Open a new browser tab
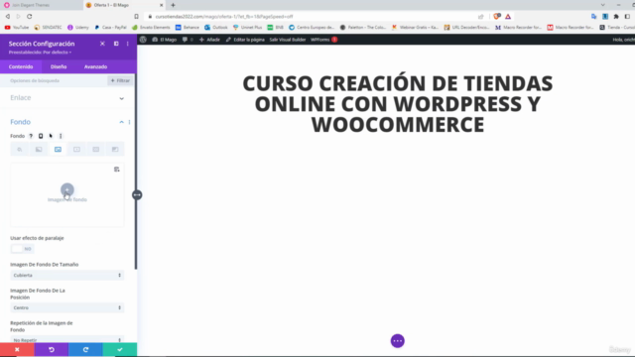 173,5
